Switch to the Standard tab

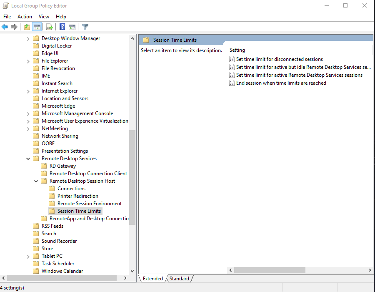tap(179, 279)
